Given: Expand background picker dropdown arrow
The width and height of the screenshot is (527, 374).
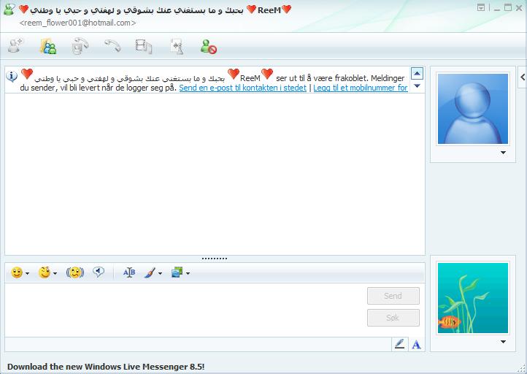Looking at the screenshot, I should coord(160,273).
